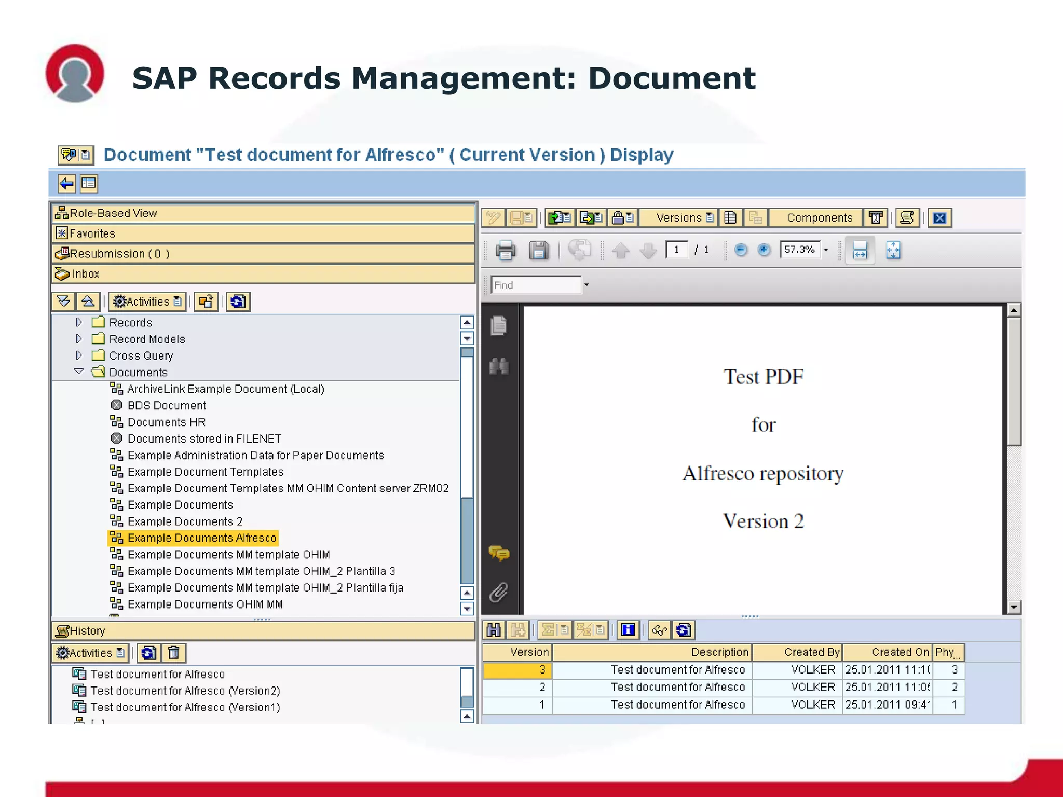Open the Versions menu button

(678, 218)
